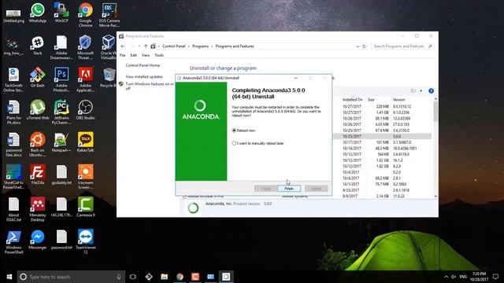504x283 pixels.
Task: Open the ENG language indicator
Action: click(463, 277)
